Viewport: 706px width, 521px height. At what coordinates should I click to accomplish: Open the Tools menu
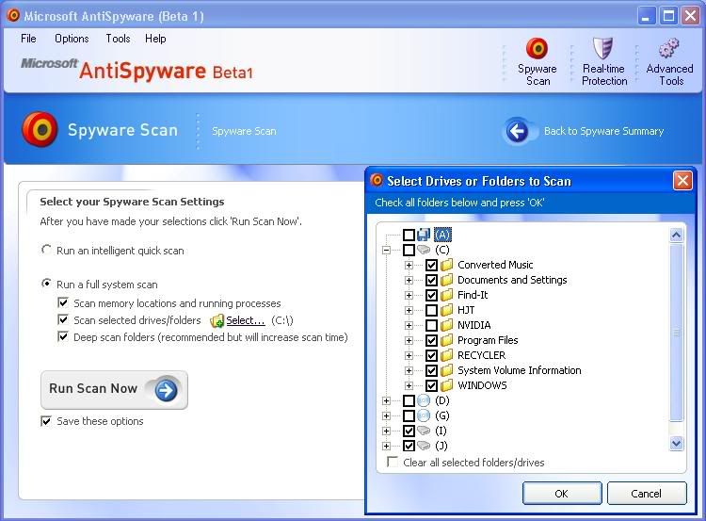pos(118,39)
